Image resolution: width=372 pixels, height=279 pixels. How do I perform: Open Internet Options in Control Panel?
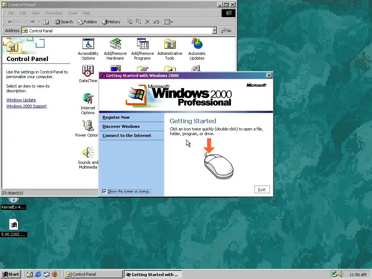coord(88,104)
